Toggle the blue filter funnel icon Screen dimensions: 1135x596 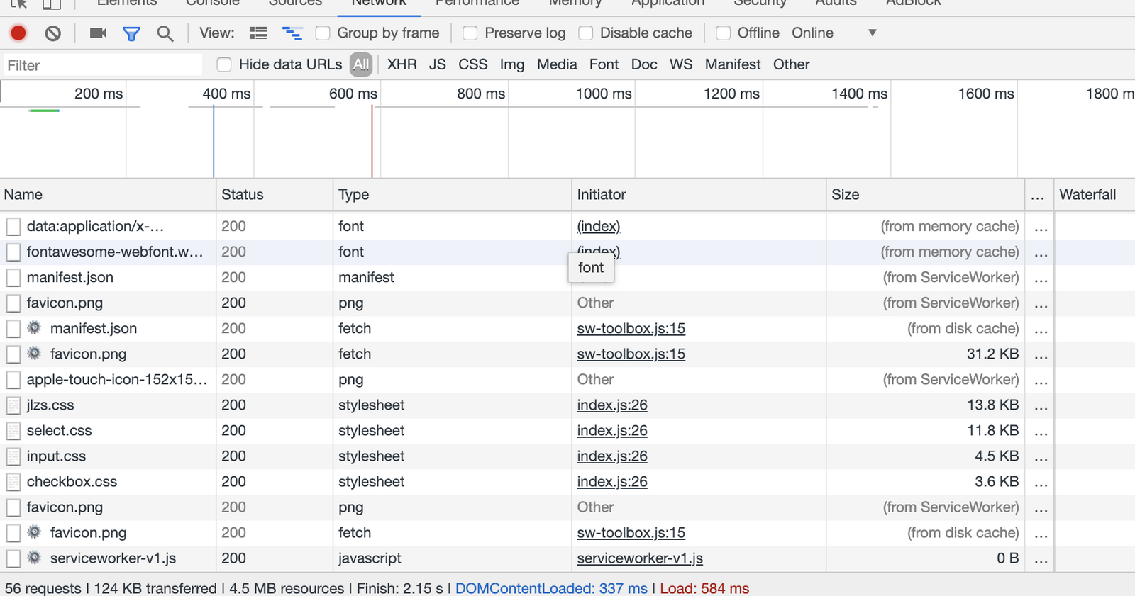tap(131, 33)
